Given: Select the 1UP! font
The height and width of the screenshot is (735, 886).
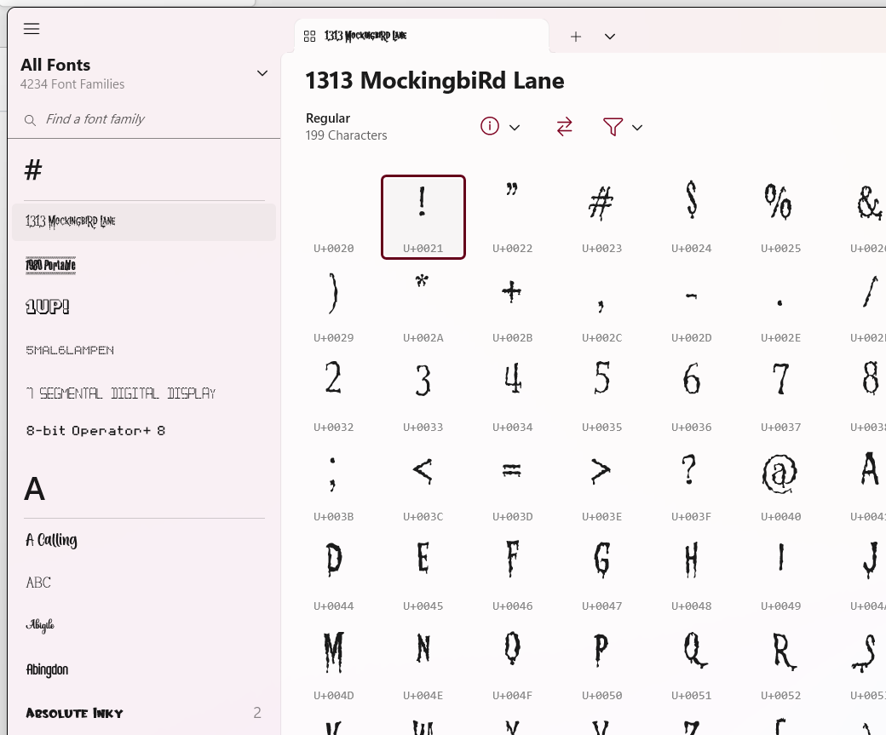Looking at the screenshot, I should point(144,307).
